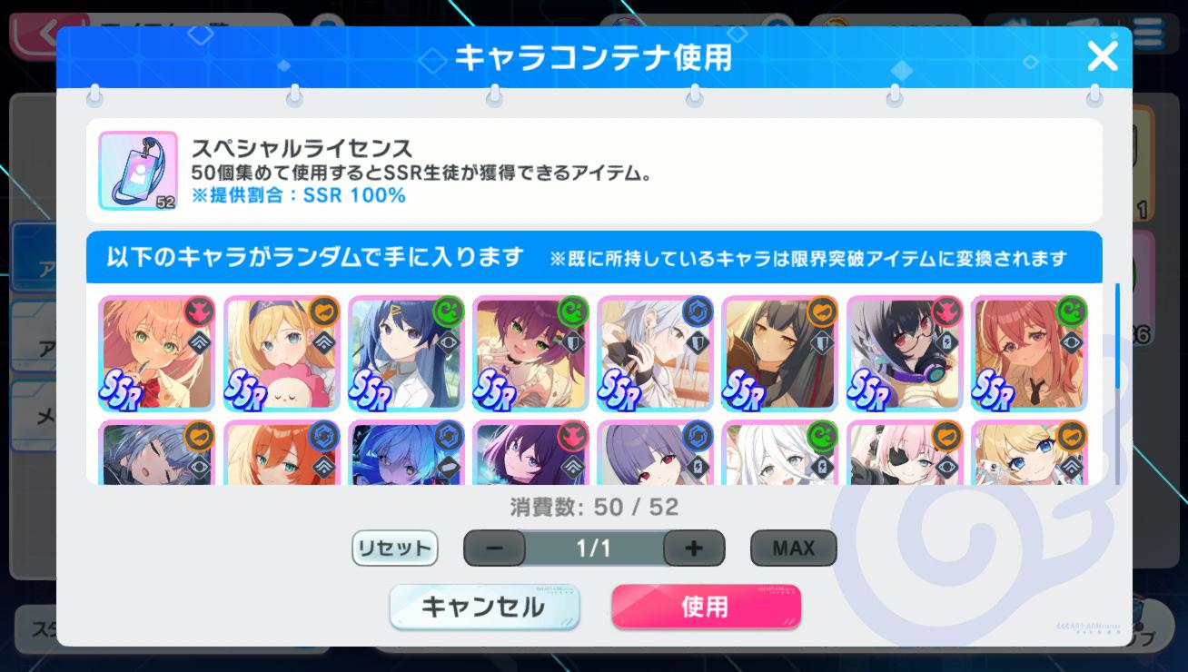This screenshot has height=672, width=1188.
Task: Close the キャラコンテナ使用 dialog
Action: (1102, 57)
